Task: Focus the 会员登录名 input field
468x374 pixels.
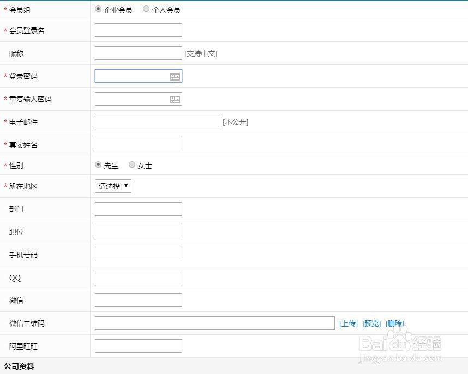Action: pyautogui.click(x=138, y=30)
